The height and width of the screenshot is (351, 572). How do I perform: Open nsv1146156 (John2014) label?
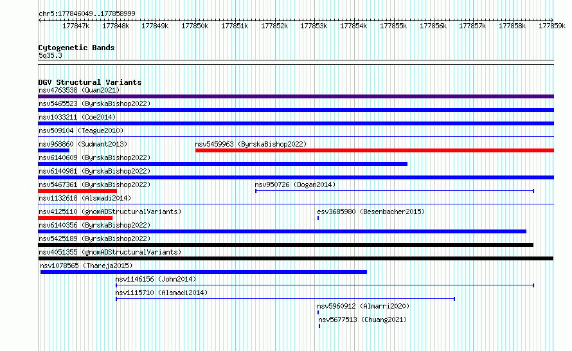pos(156,279)
